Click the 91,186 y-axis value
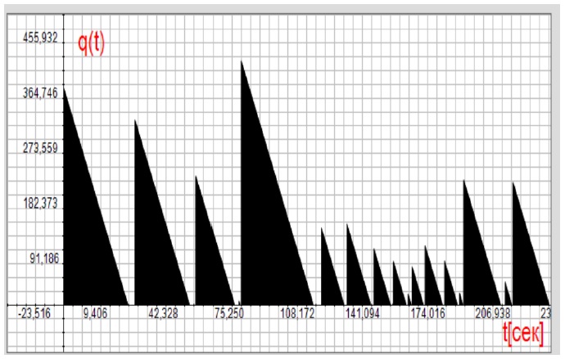This screenshot has height=359, width=565. tap(39, 258)
